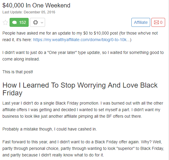
Task: Click the Black Friday section heading
Action: (80, 89)
